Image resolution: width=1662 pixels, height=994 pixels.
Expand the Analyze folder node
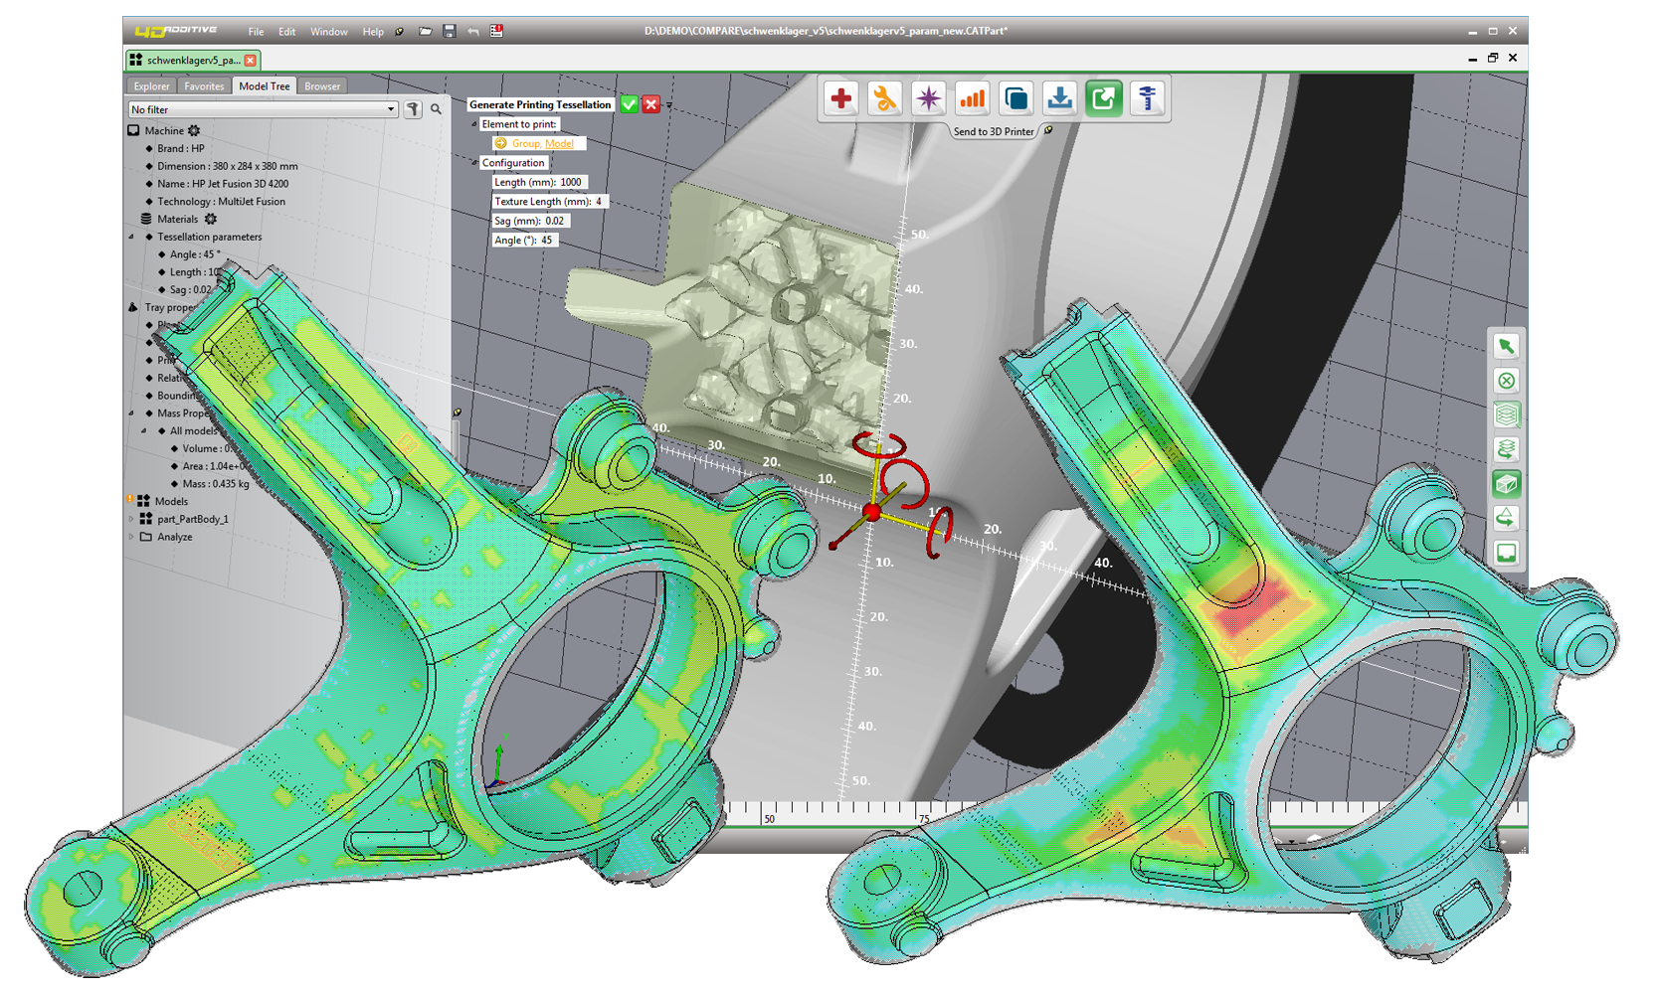tap(131, 537)
